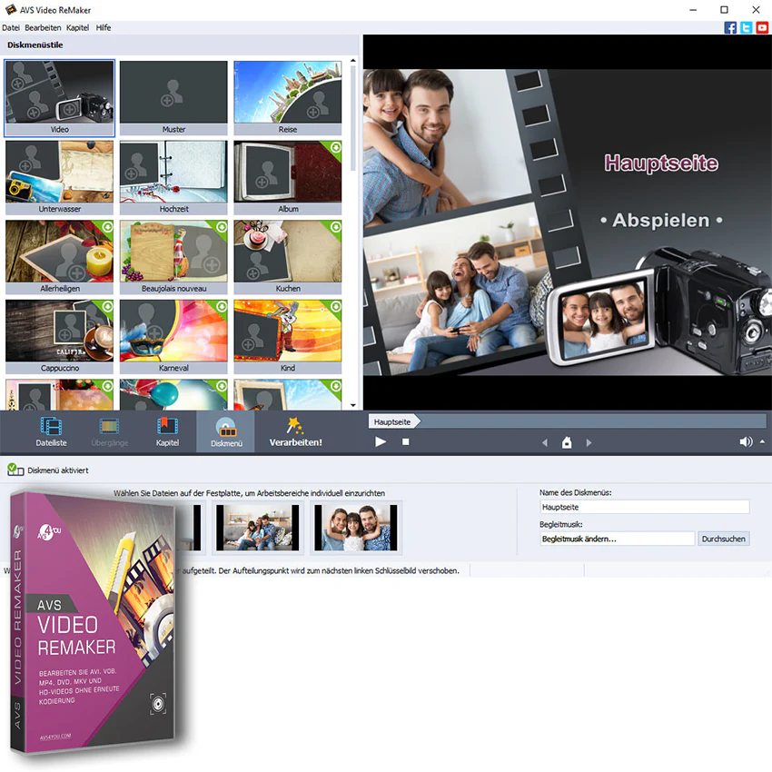
Task: Select the Album menu style
Action: click(288, 177)
